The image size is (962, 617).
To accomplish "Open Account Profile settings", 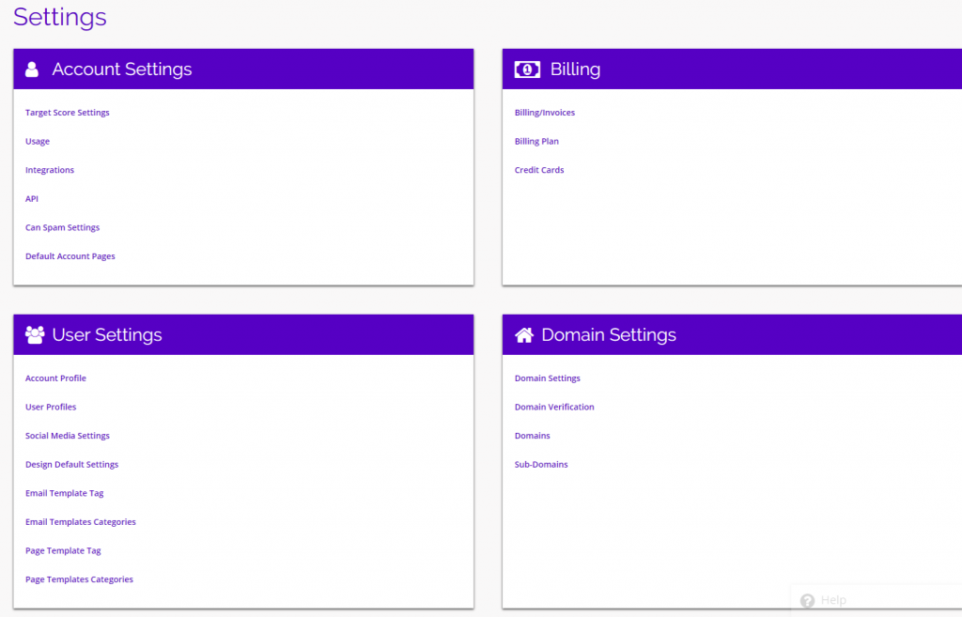I will [x=55, y=378].
